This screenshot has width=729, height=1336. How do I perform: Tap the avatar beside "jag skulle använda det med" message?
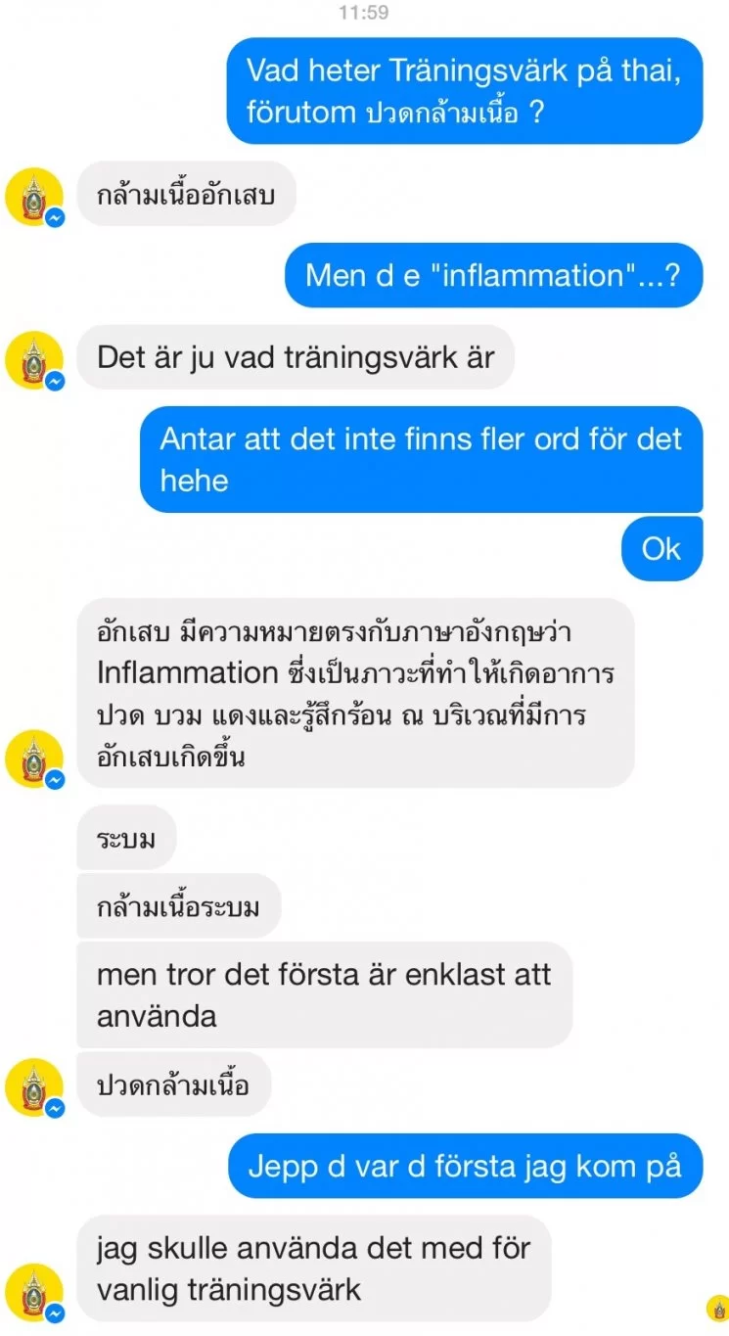(34, 1293)
